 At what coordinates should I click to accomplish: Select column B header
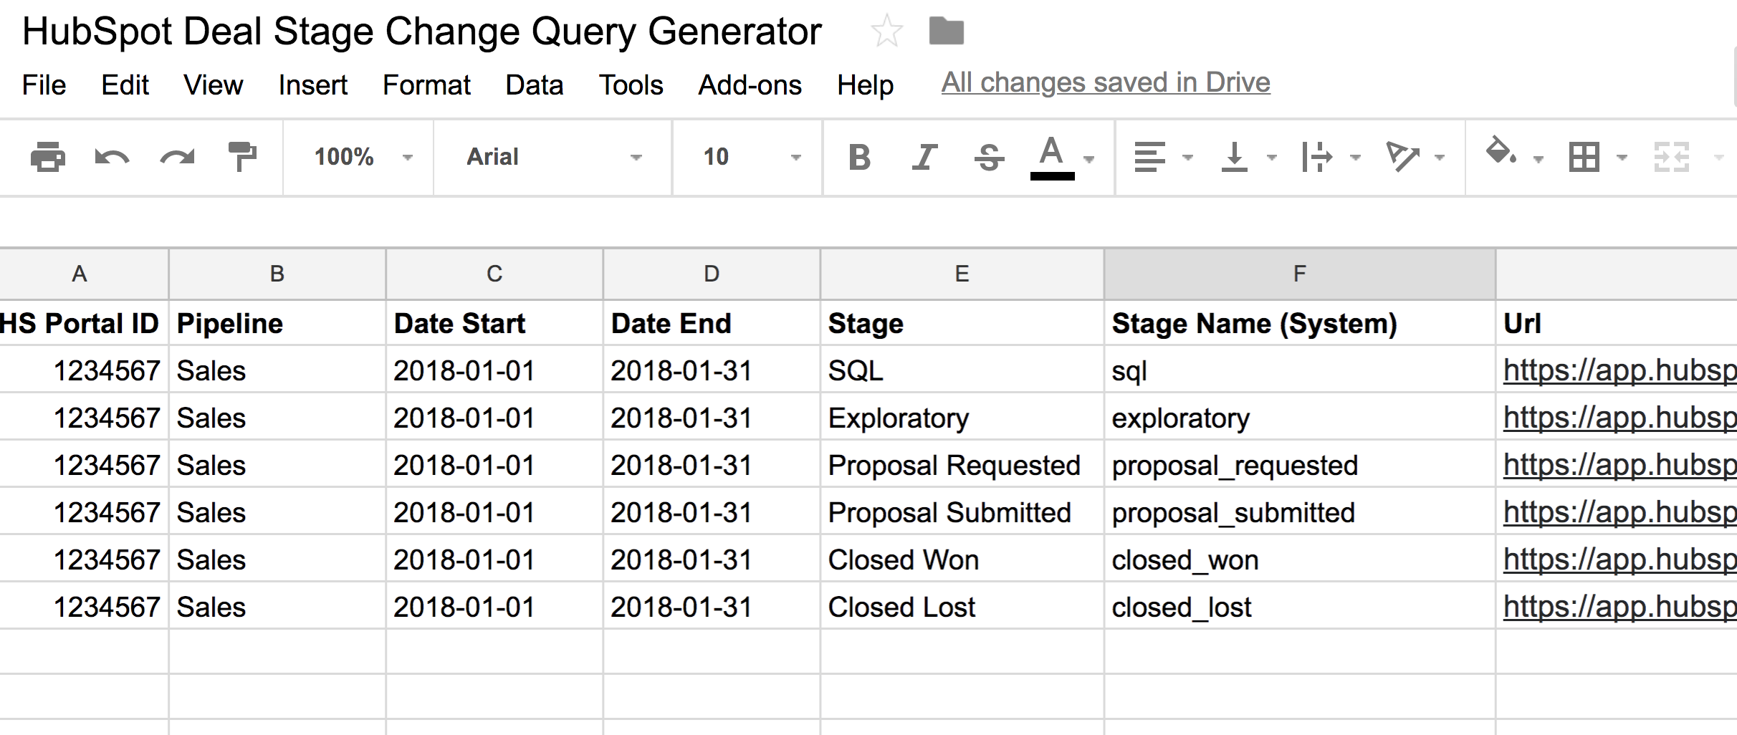[277, 274]
